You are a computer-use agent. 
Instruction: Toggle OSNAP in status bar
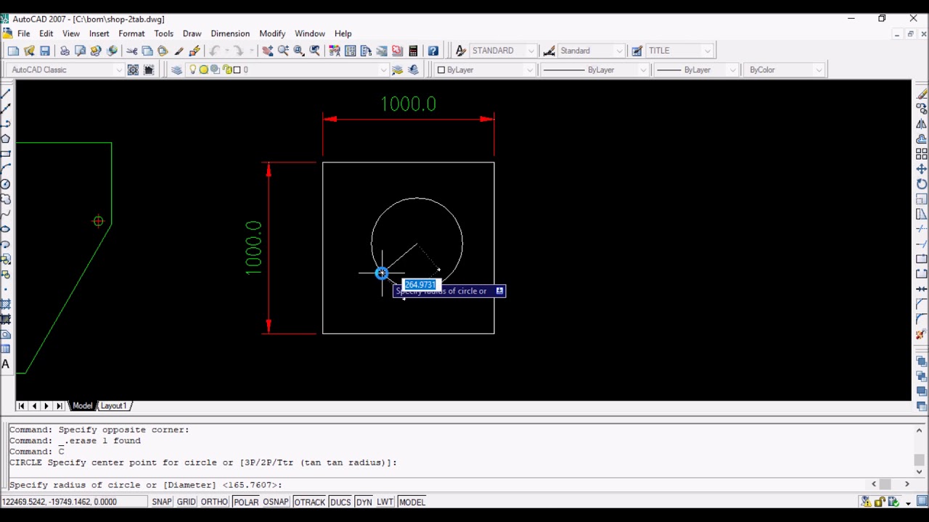tap(275, 502)
